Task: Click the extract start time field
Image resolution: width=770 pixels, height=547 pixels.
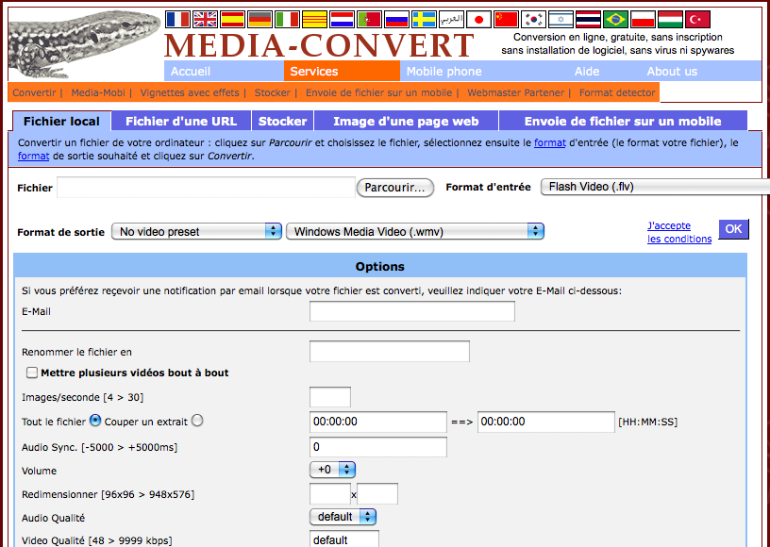Action: click(x=378, y=422)
